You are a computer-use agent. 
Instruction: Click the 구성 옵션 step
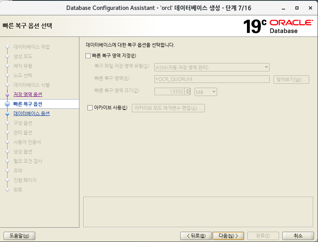[23, 123]
